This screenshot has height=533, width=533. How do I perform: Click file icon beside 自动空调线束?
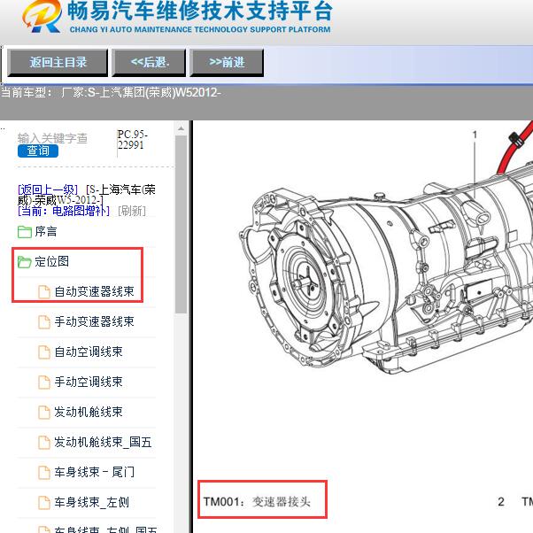pos(44,352)
